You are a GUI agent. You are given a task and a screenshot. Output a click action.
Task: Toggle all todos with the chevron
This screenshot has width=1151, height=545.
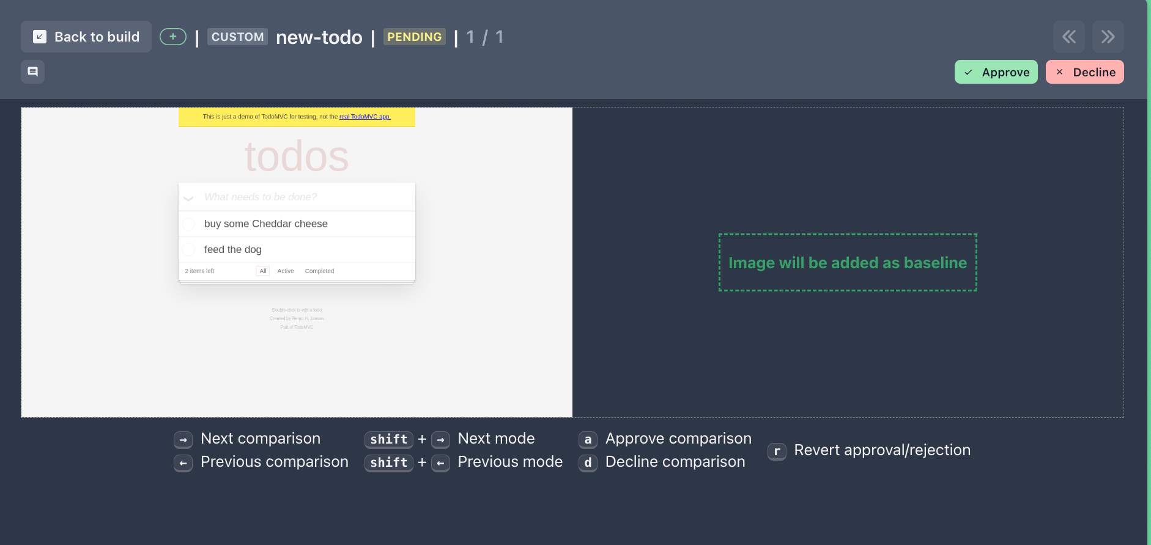(x=188, y=198)
